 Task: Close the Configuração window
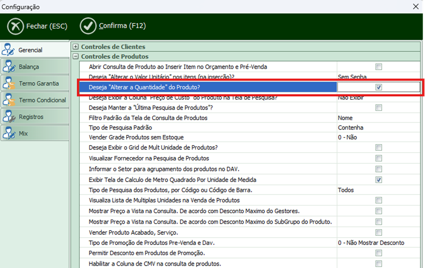(x=415, y=7)
